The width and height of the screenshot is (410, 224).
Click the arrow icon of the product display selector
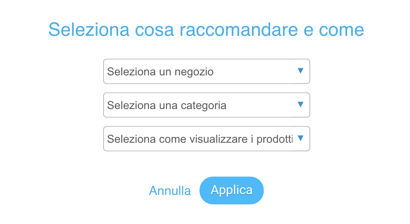pyautogui.click(x=301, y=138)
